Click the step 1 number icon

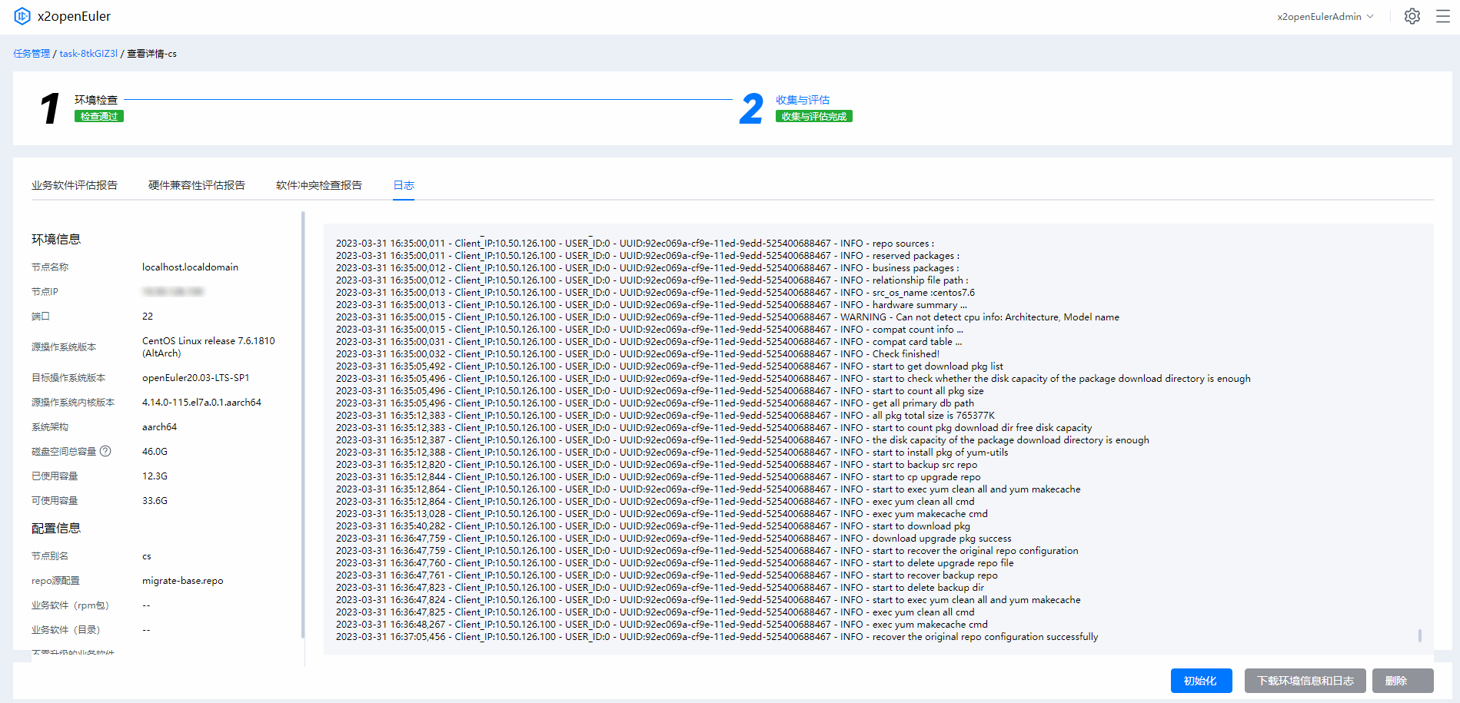coord(50,108)
